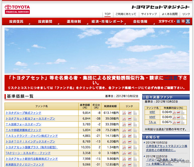194x167 pixels.
Task: Open the 会社情報 navigation menu
Action: [x=140, y=21]
